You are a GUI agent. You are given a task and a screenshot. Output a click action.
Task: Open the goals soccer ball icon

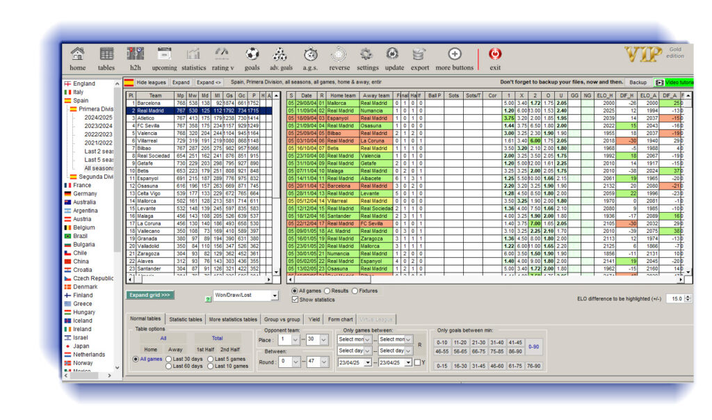252,54
